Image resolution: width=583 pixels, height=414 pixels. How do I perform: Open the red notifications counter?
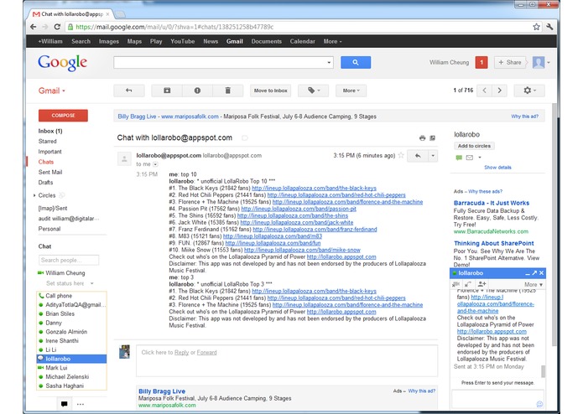(481, 62)
